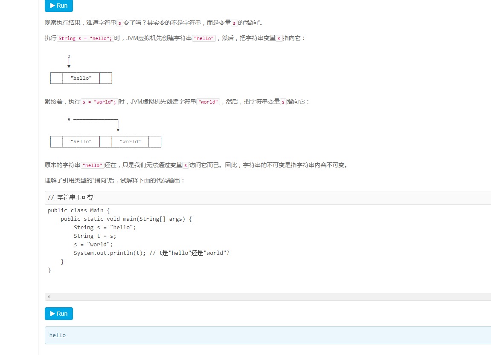The width and height of the screenshot is (491, 355).
Task: Click the code line s = "world"; in editor
Action: (93, 244)
